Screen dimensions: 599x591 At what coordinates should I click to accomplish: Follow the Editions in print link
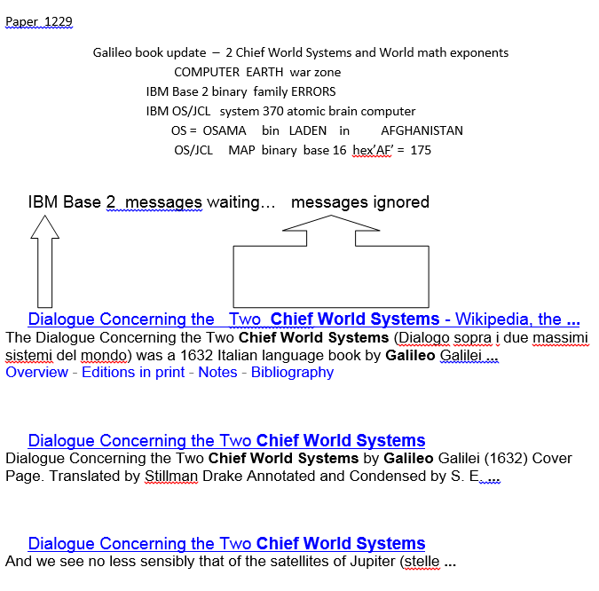point(132,373)
